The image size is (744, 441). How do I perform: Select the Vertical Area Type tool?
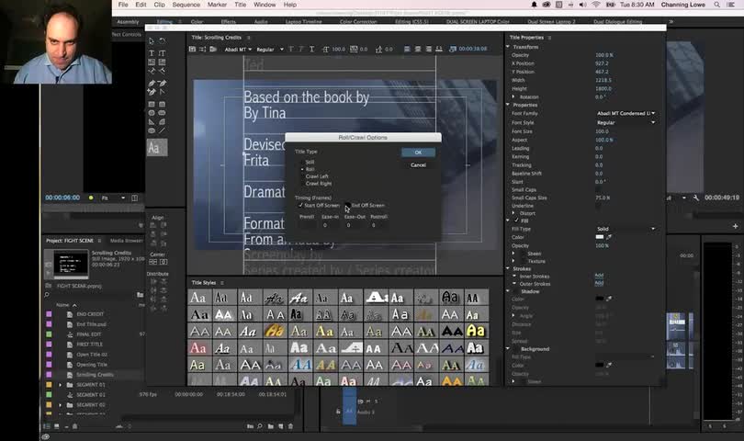(x=163, y=62)
